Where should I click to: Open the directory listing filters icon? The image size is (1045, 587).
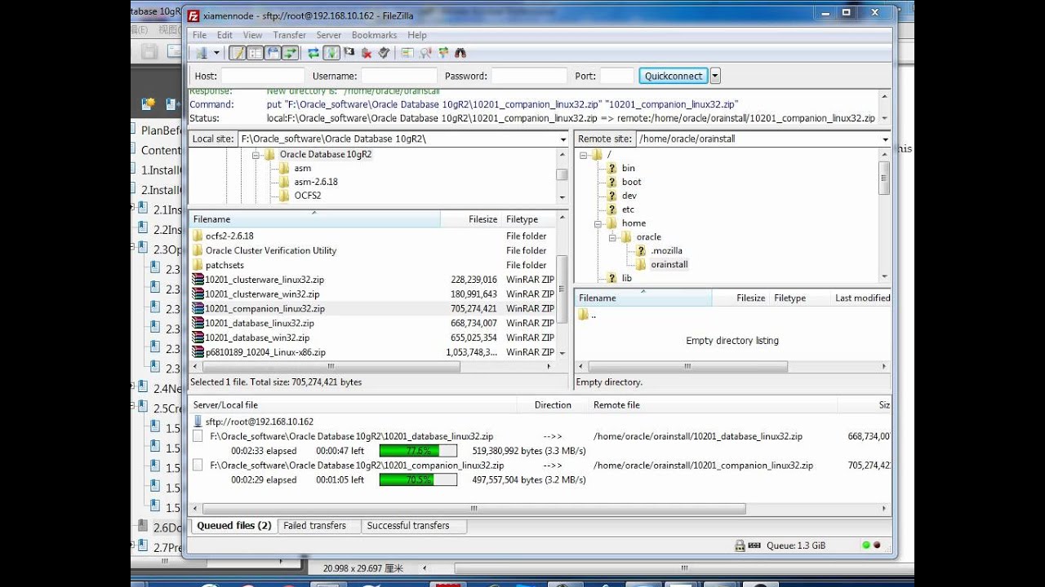[x=407, y=53]
